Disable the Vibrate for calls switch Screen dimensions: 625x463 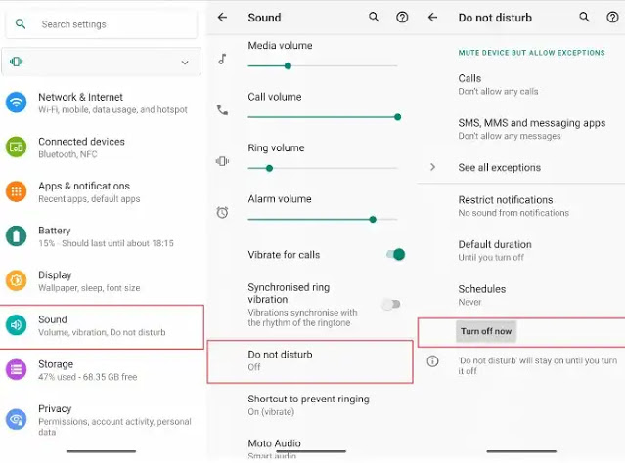394,255
